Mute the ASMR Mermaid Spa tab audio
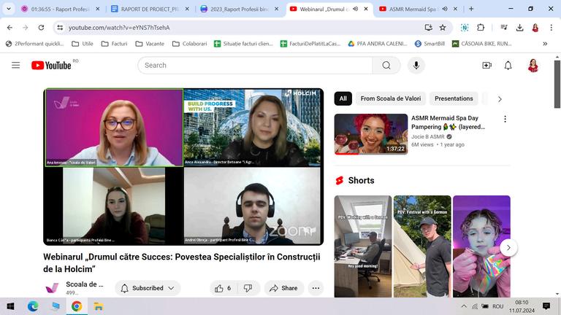561x315 pixels. [445, 9]
